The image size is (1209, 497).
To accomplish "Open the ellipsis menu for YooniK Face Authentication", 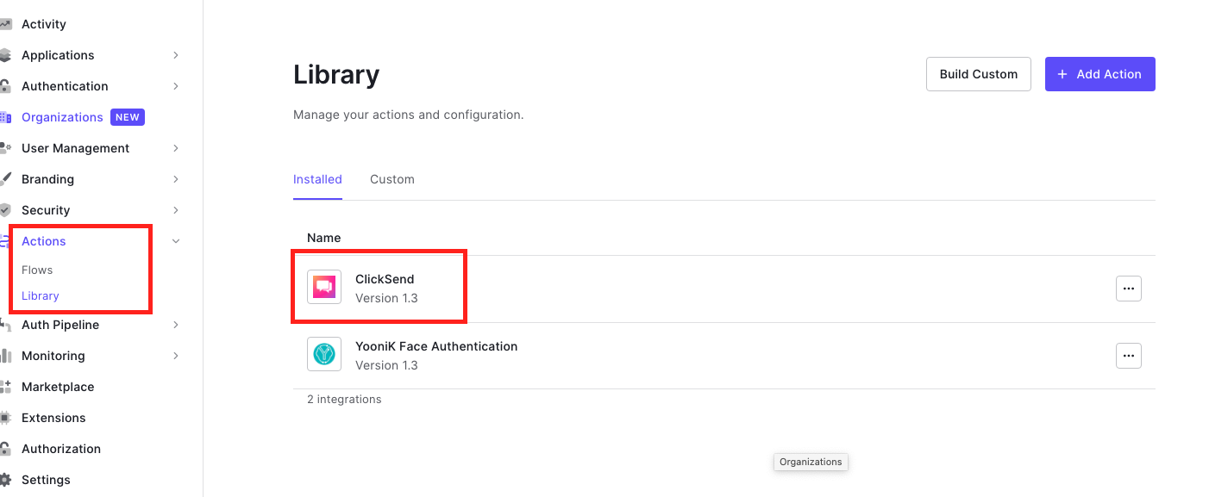I will 1128,355.
